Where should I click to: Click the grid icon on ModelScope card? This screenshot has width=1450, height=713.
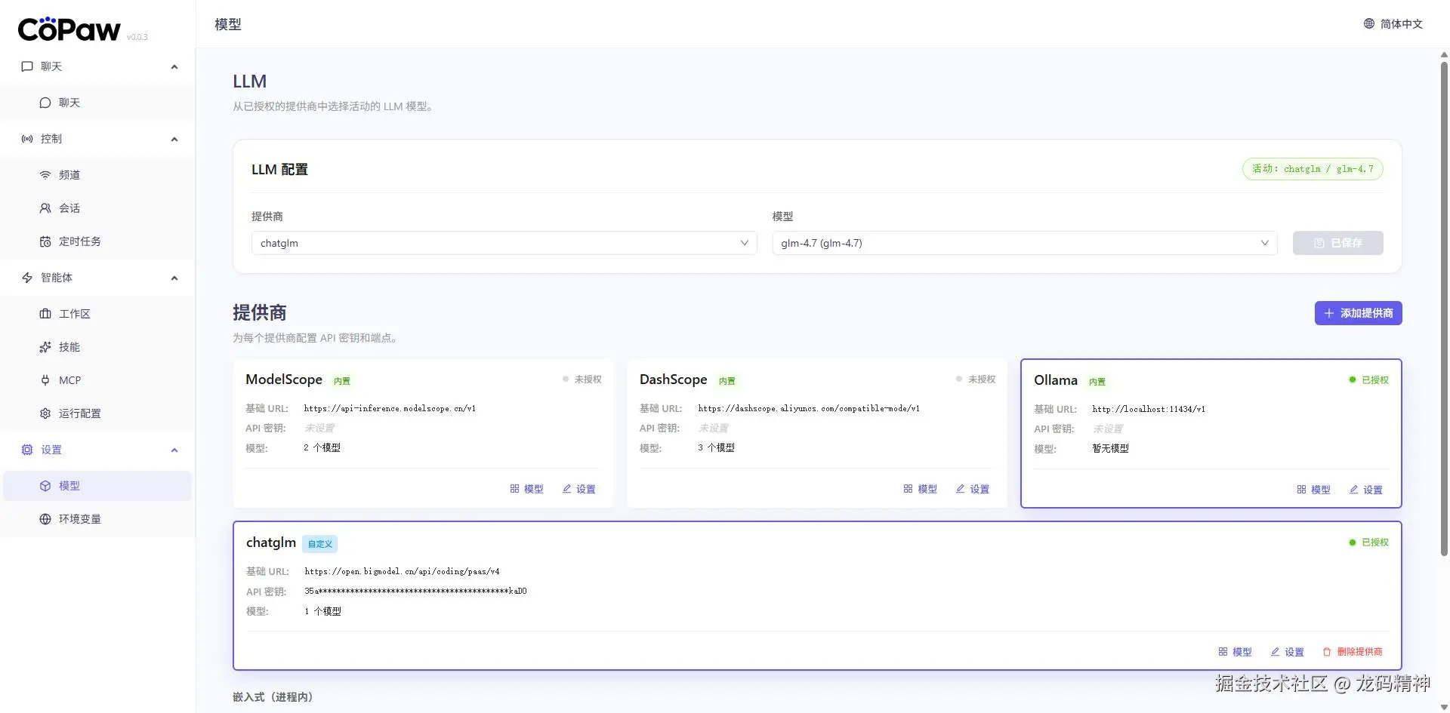tap(514, 489)
